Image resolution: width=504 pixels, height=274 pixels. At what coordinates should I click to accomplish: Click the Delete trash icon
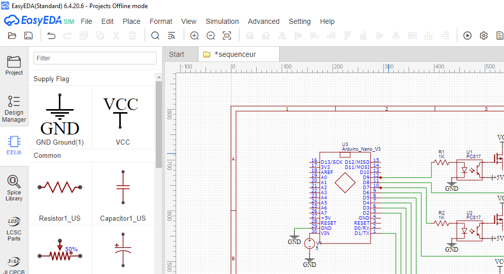pos(132,36)
